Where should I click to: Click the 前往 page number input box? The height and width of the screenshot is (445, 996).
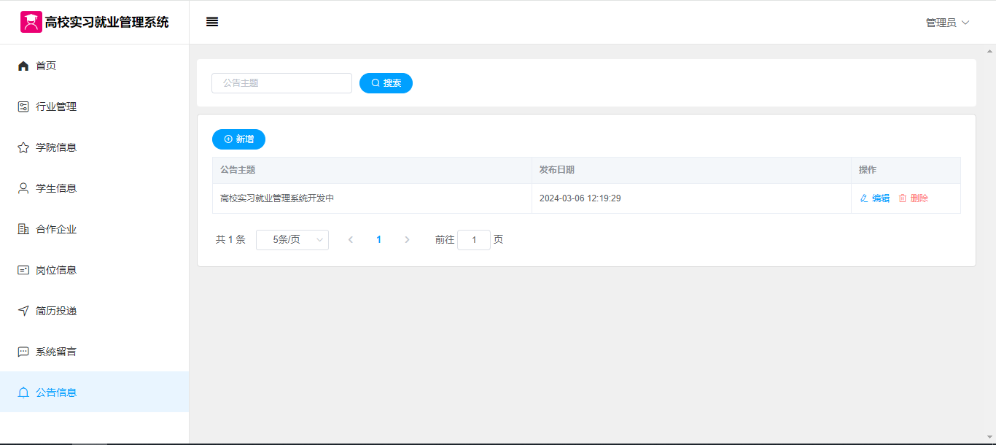[x=474, y=240]
